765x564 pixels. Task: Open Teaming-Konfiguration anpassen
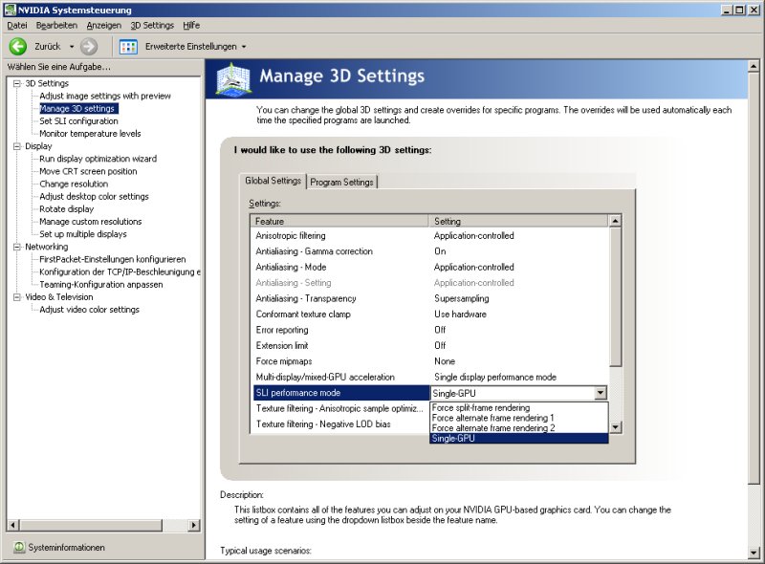coord(101,285)
